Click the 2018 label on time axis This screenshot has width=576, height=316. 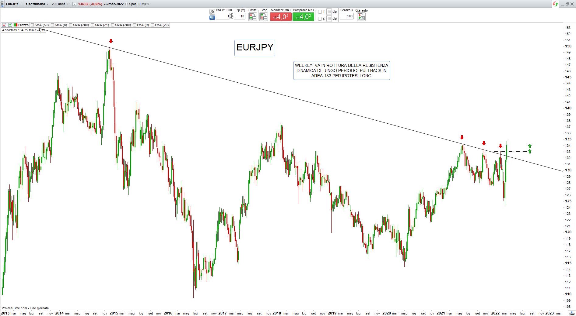277,313
